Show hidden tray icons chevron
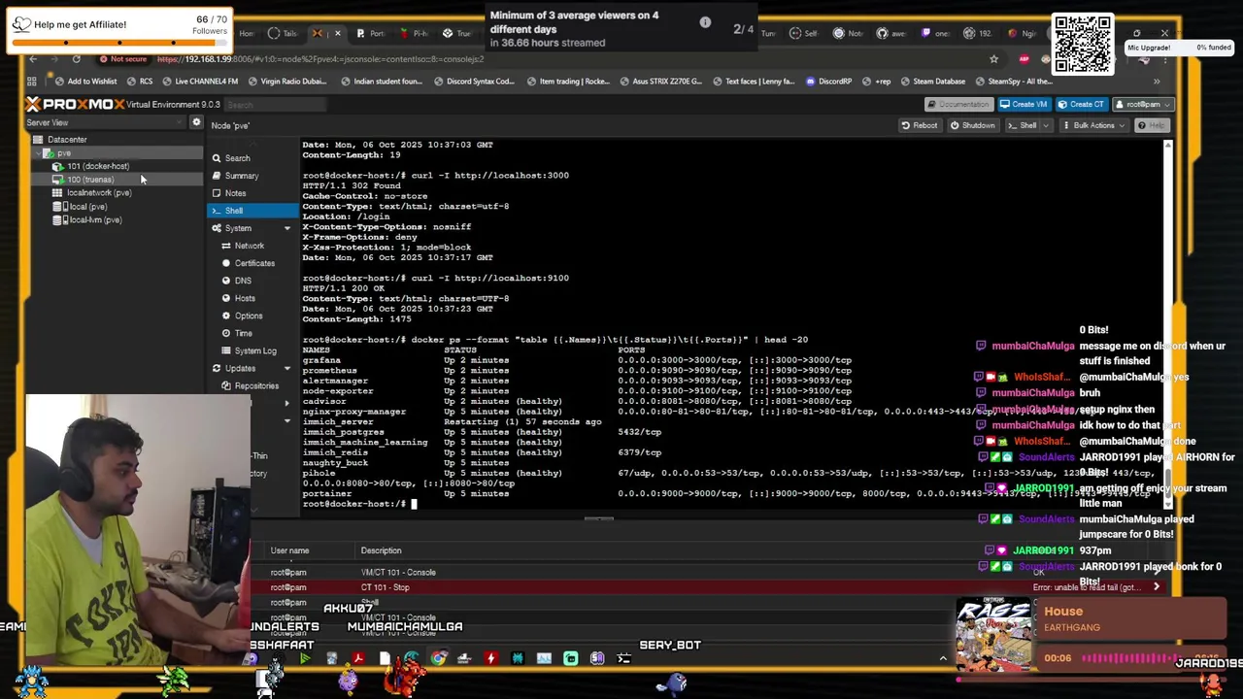Screen dimensions: 1243x699 pyautogui.click(x=942, y=659)
